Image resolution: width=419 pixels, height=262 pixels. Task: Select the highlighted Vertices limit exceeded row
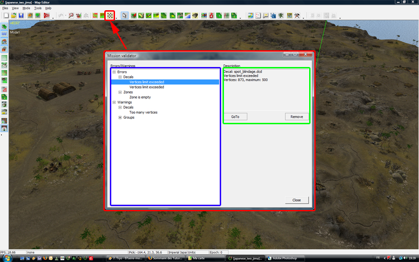[165, 82]
